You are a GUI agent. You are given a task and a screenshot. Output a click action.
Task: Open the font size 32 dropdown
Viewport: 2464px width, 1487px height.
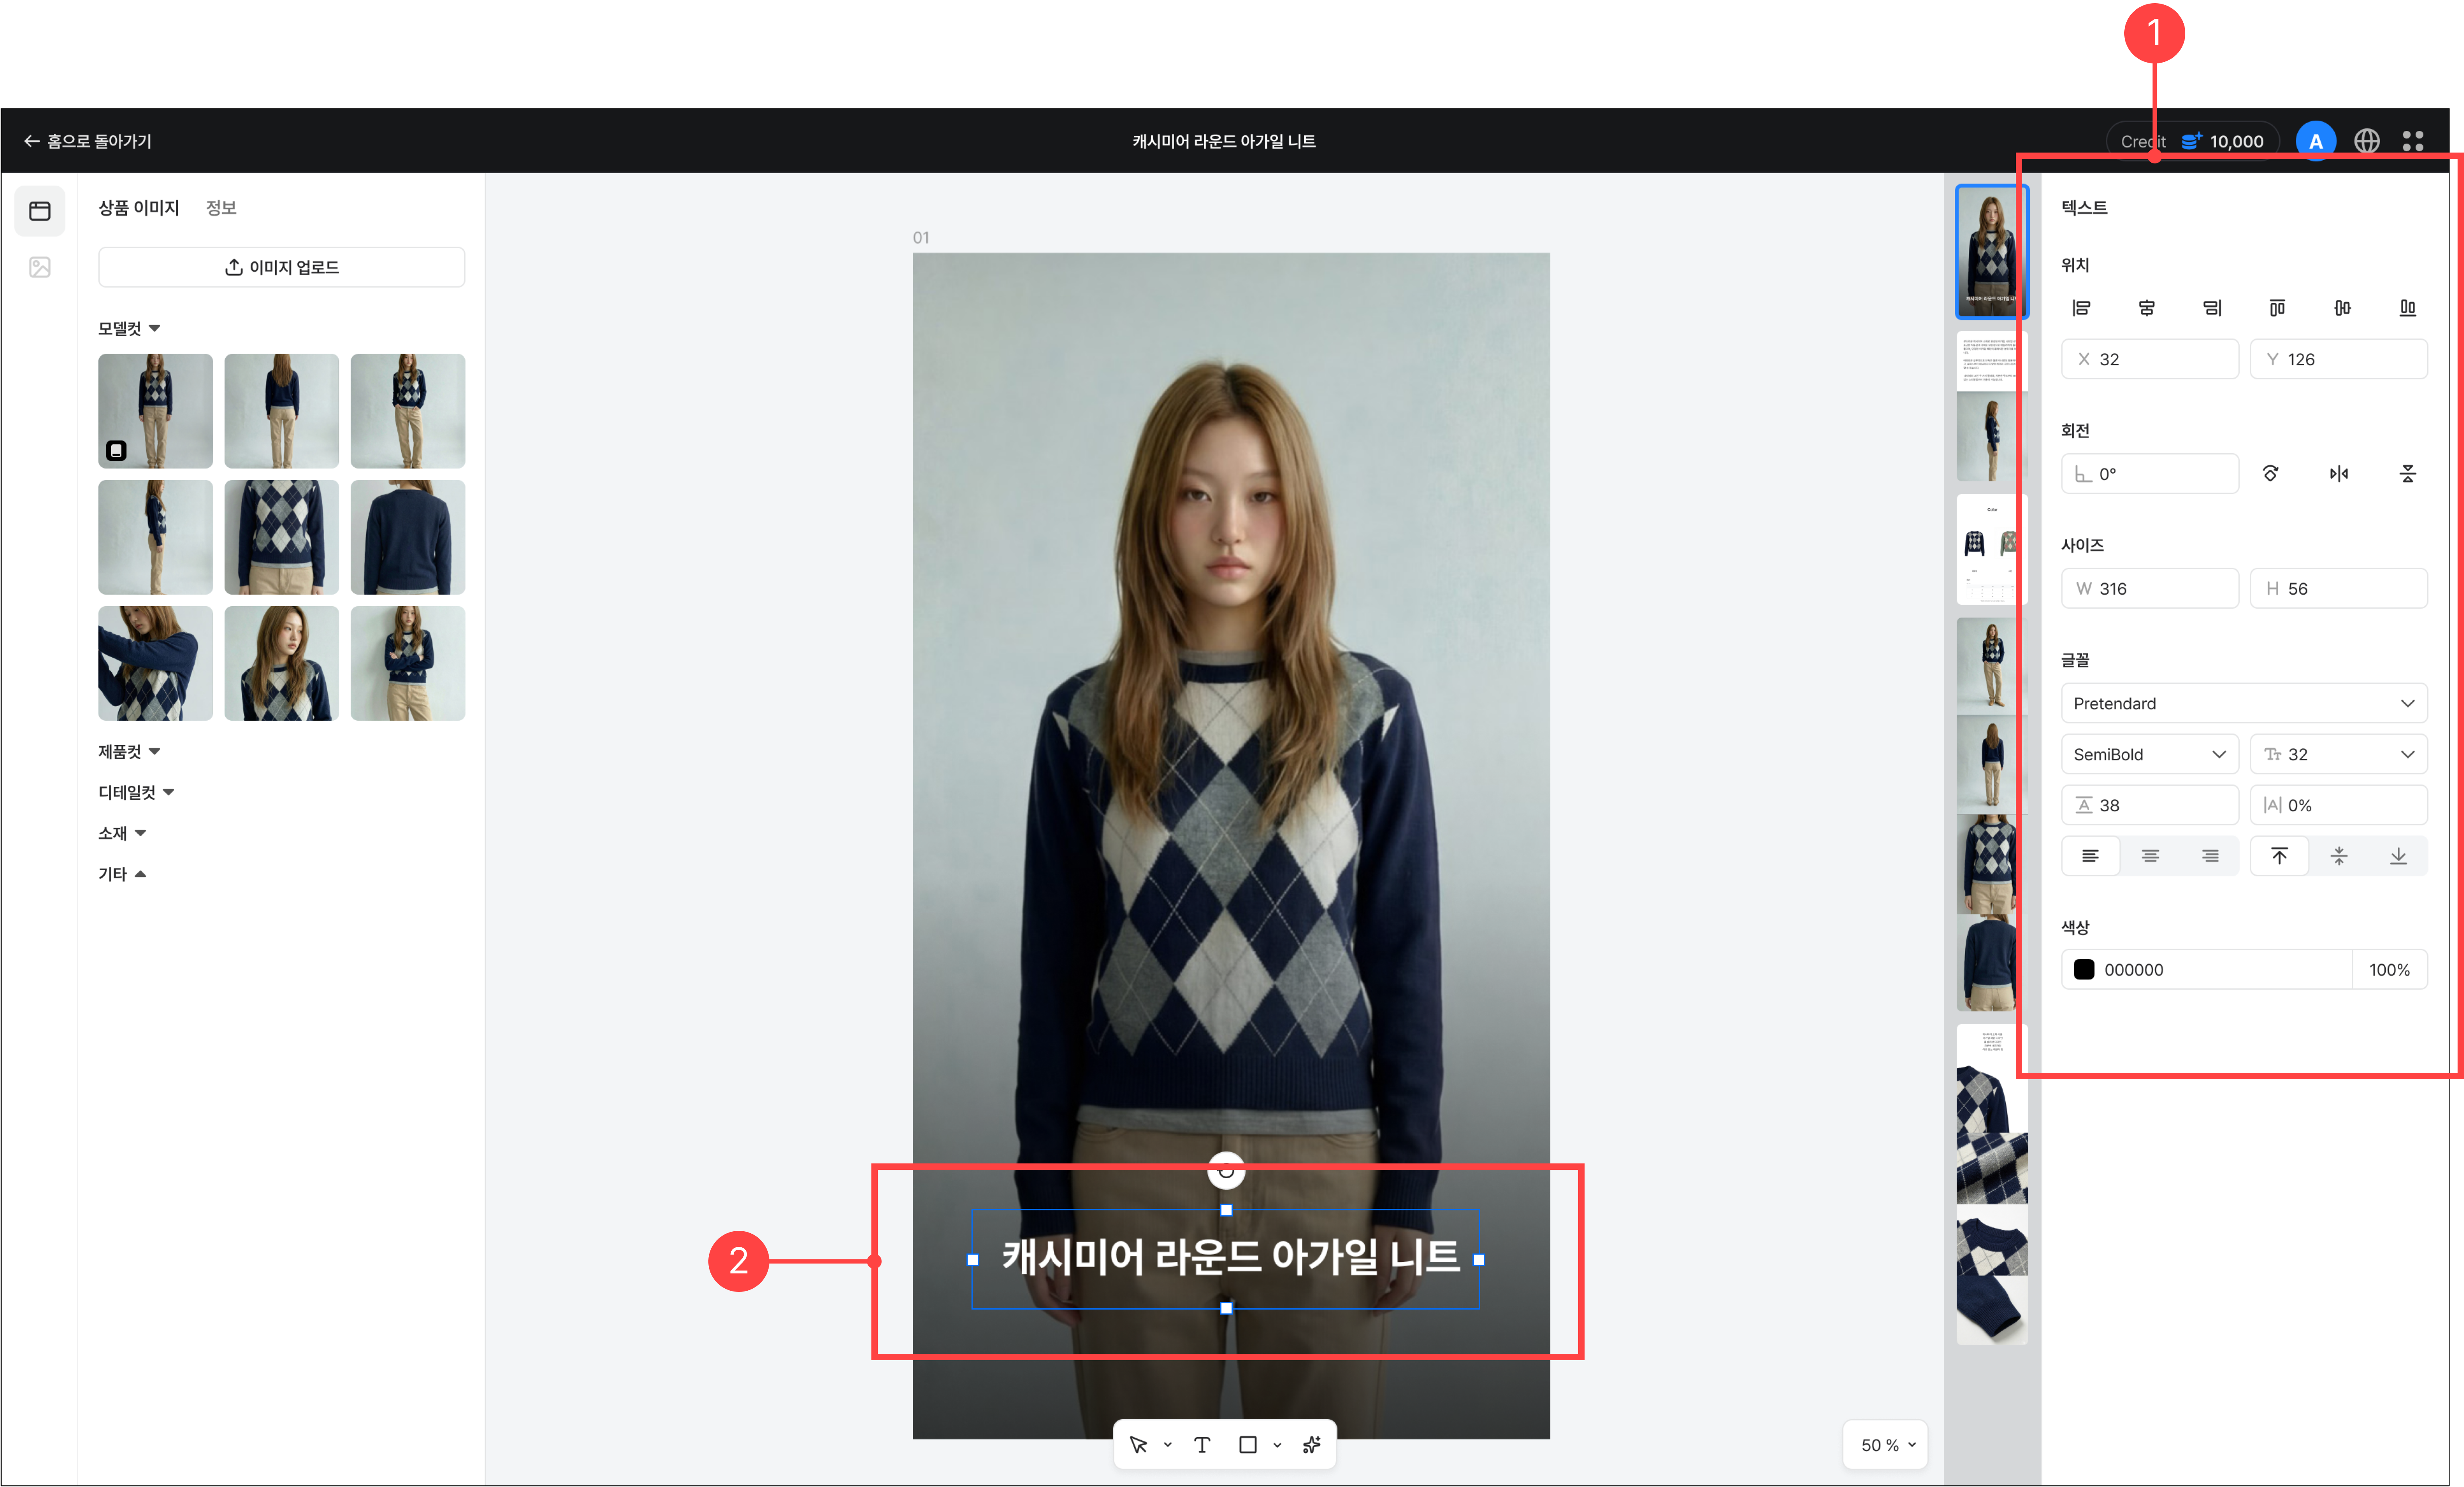coord(2339,754)
